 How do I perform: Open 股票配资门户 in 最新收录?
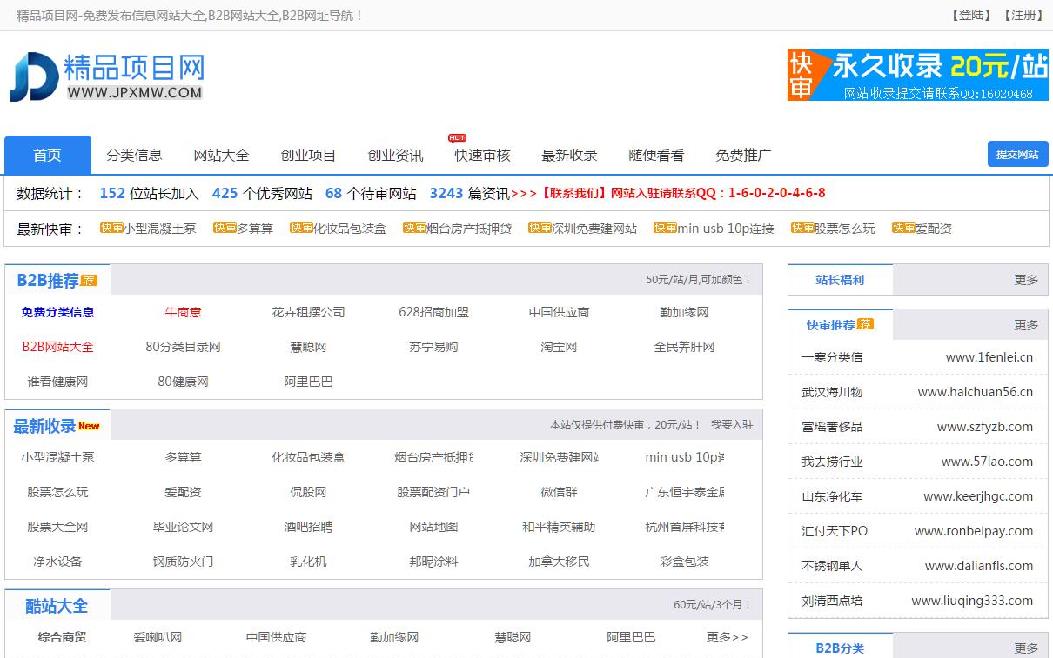pos(433,492)
